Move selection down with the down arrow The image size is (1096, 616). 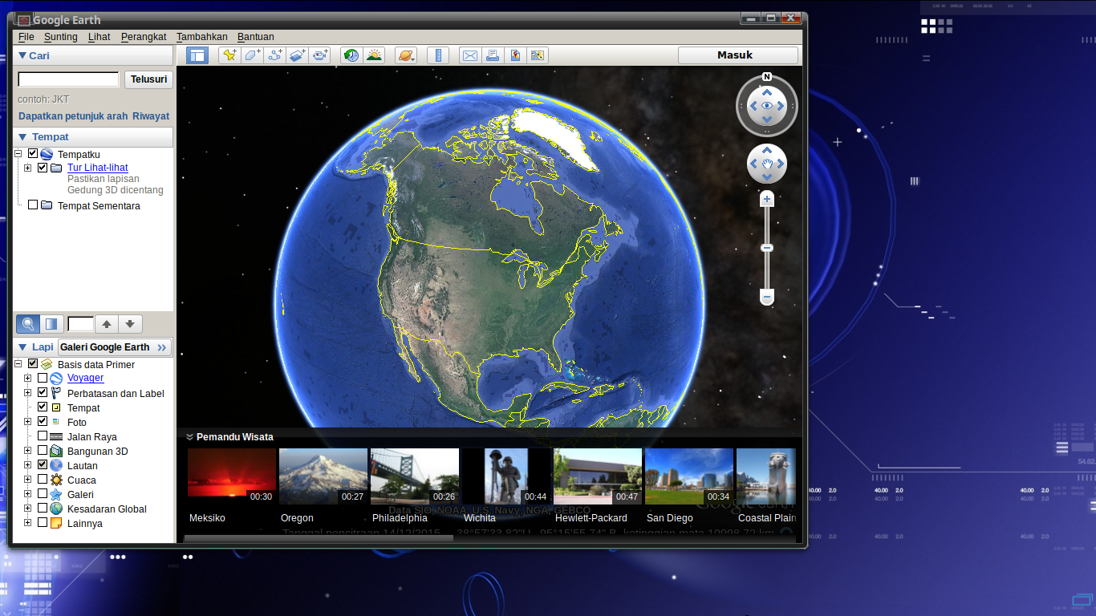pos(131,324)
